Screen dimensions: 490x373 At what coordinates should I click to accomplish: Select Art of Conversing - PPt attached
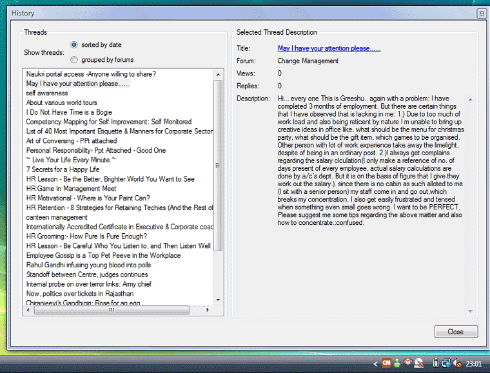click(72, 141)
